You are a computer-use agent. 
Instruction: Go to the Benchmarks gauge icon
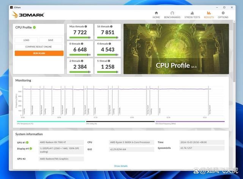(172, 13)
